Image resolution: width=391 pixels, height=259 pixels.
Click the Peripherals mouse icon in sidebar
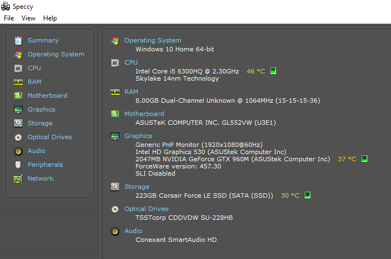pyautogui.click(x=18, y=165)
